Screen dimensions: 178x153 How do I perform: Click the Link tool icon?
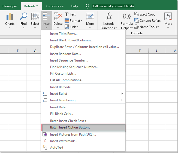coord(67,27)
